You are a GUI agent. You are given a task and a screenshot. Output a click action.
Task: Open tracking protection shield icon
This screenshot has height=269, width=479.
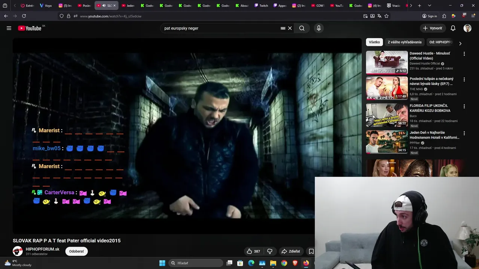click(x=62, y=16)
